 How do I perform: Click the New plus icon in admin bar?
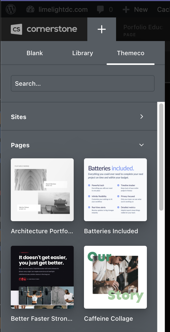pos(126,10)
